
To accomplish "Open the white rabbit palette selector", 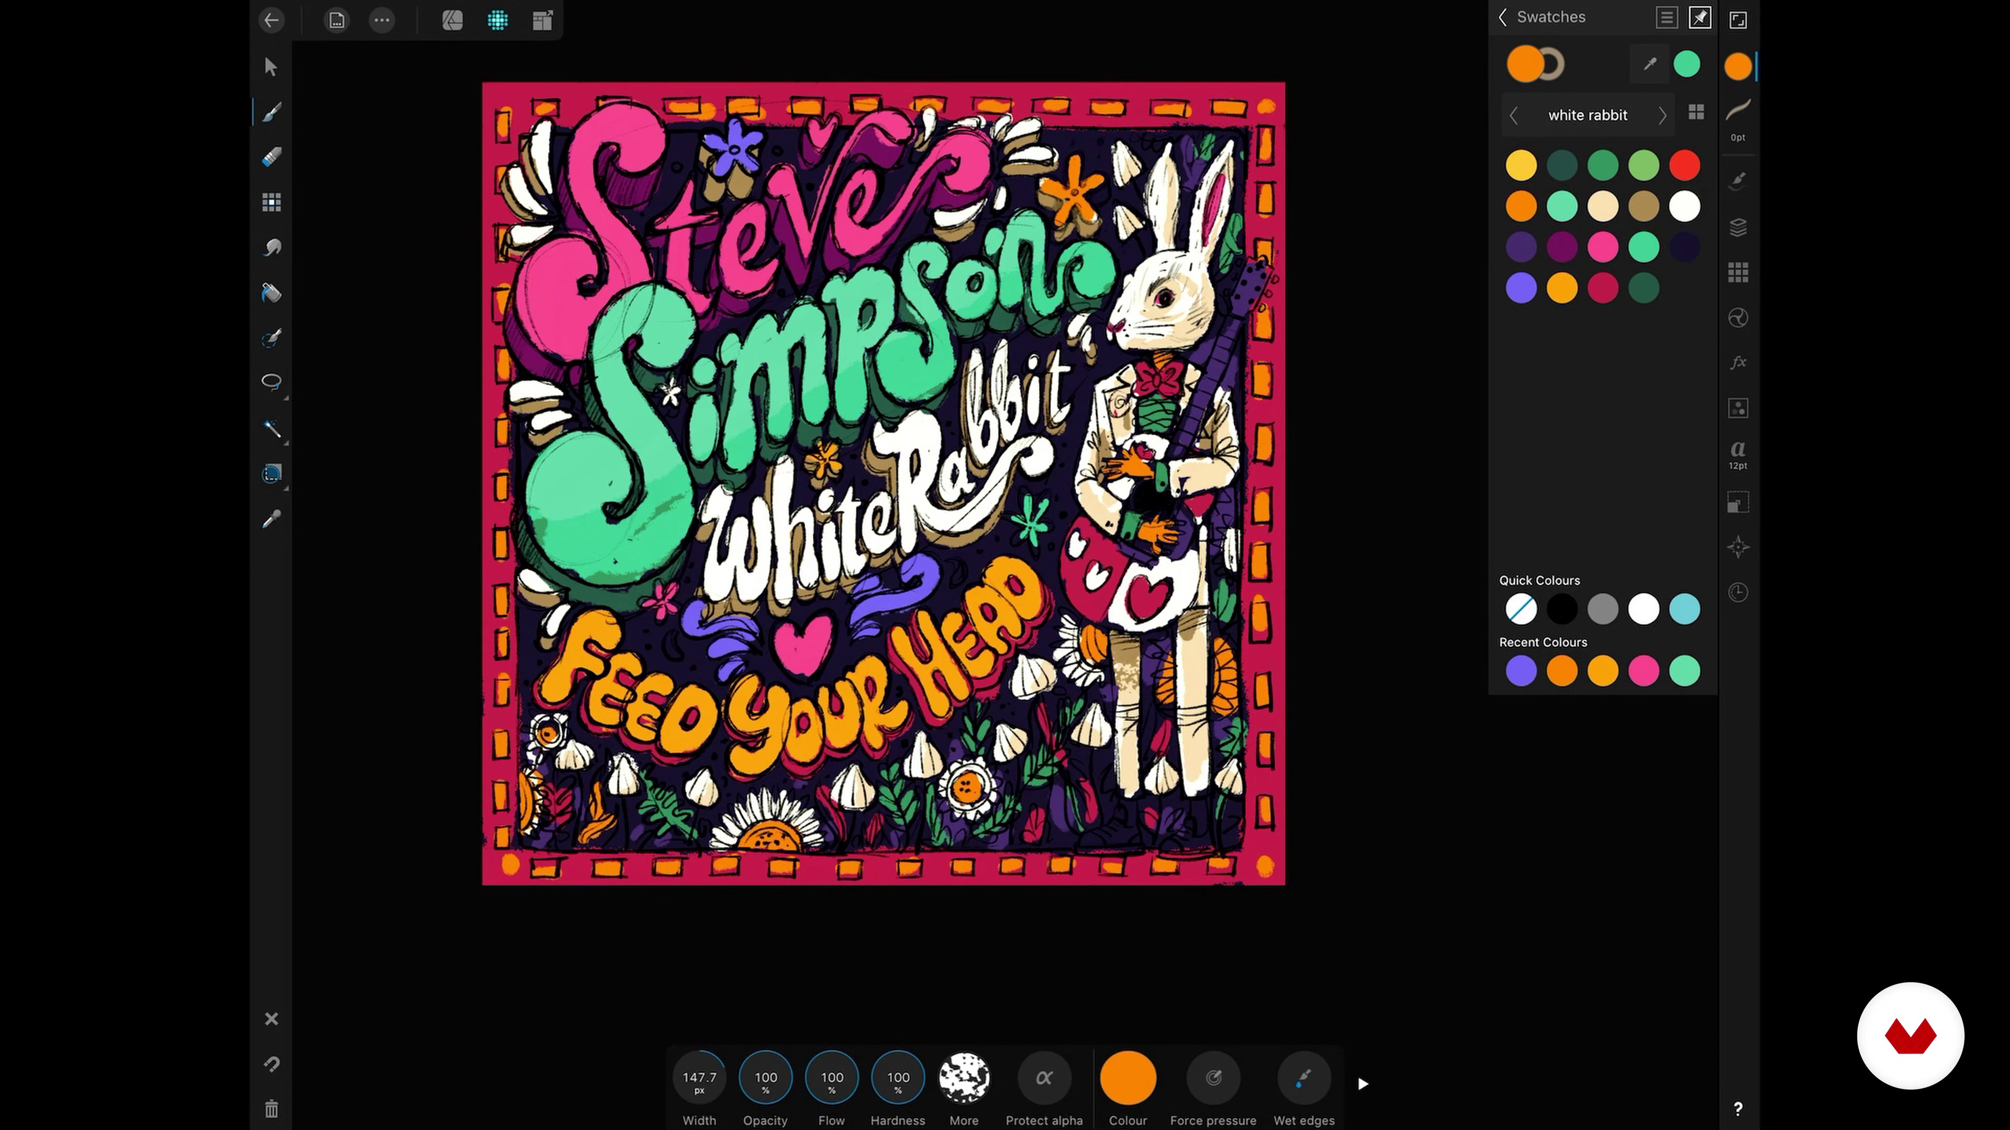I will [1588, 116].
